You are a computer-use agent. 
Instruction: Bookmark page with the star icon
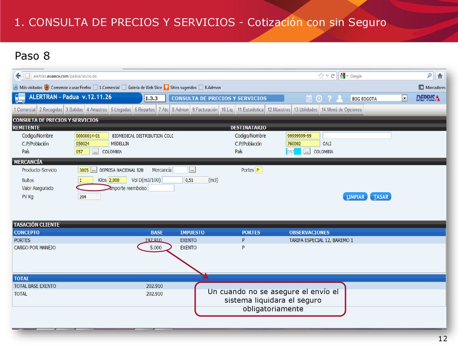coord(321,76)
